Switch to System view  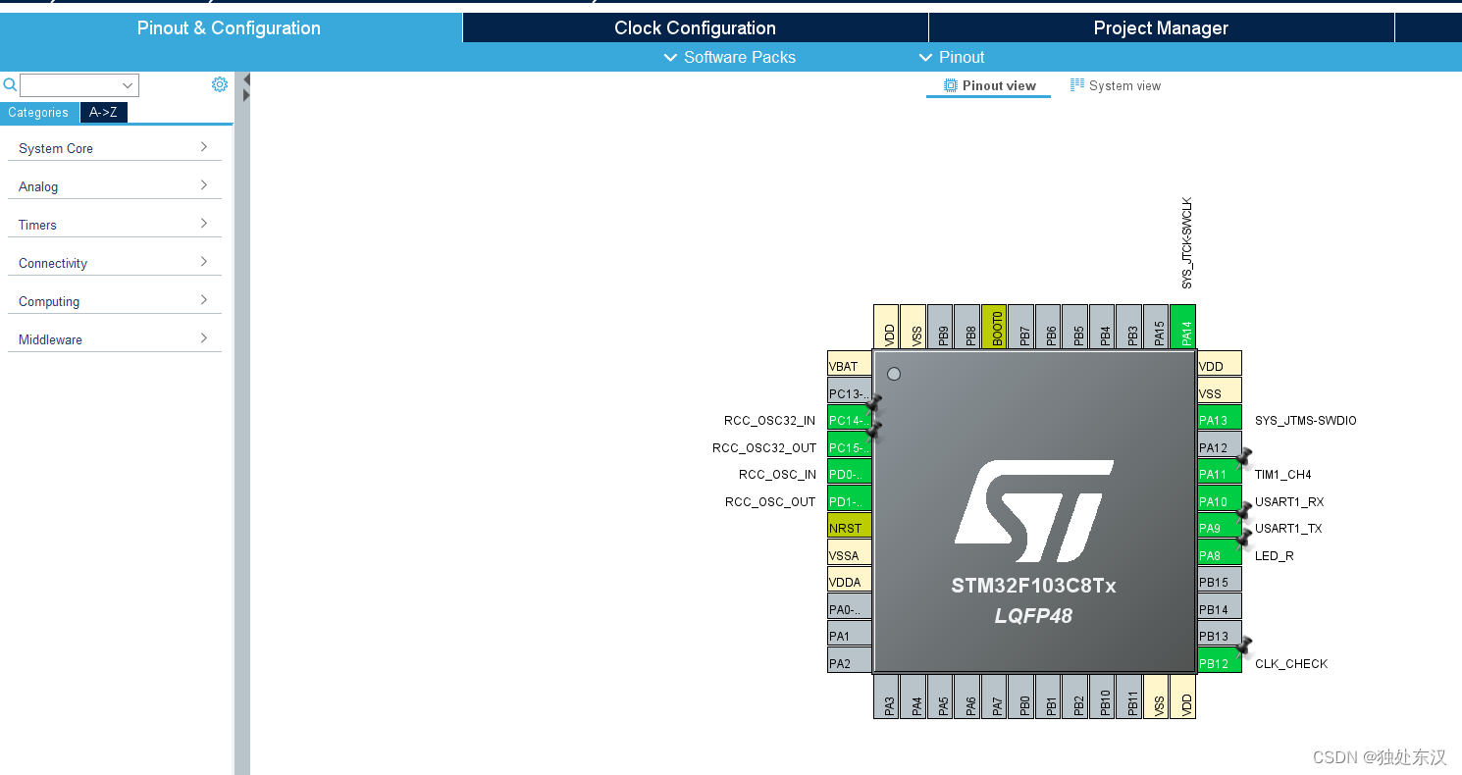pos(1115,85)
